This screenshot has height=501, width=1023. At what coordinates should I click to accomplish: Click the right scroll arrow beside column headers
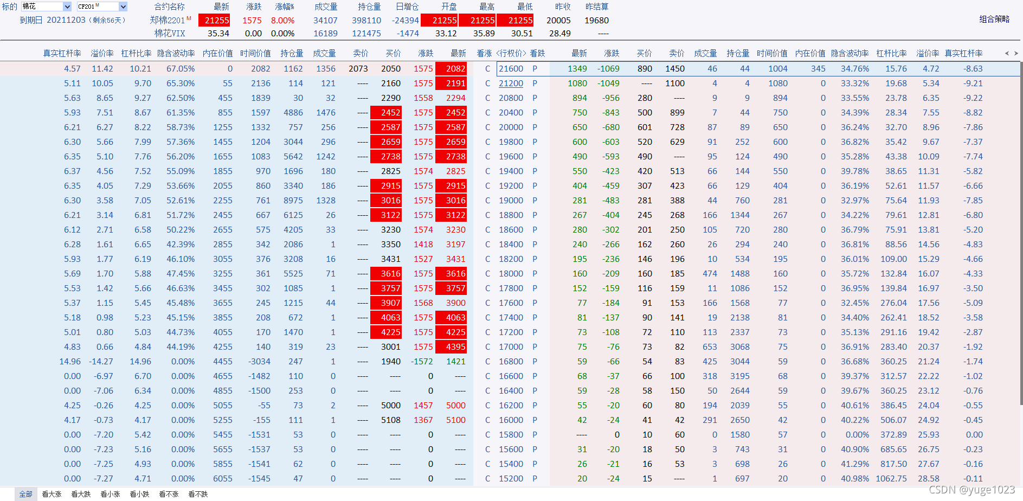point(1016,53)
